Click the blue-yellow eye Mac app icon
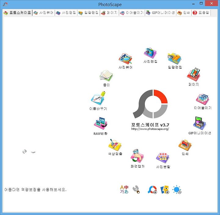The width and height of the screenshot is (220, 215). pos(165,190)
